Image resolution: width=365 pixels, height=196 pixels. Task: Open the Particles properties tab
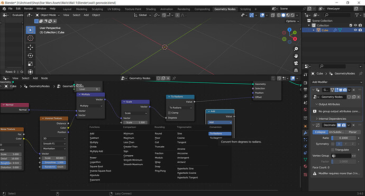point(305,139)
